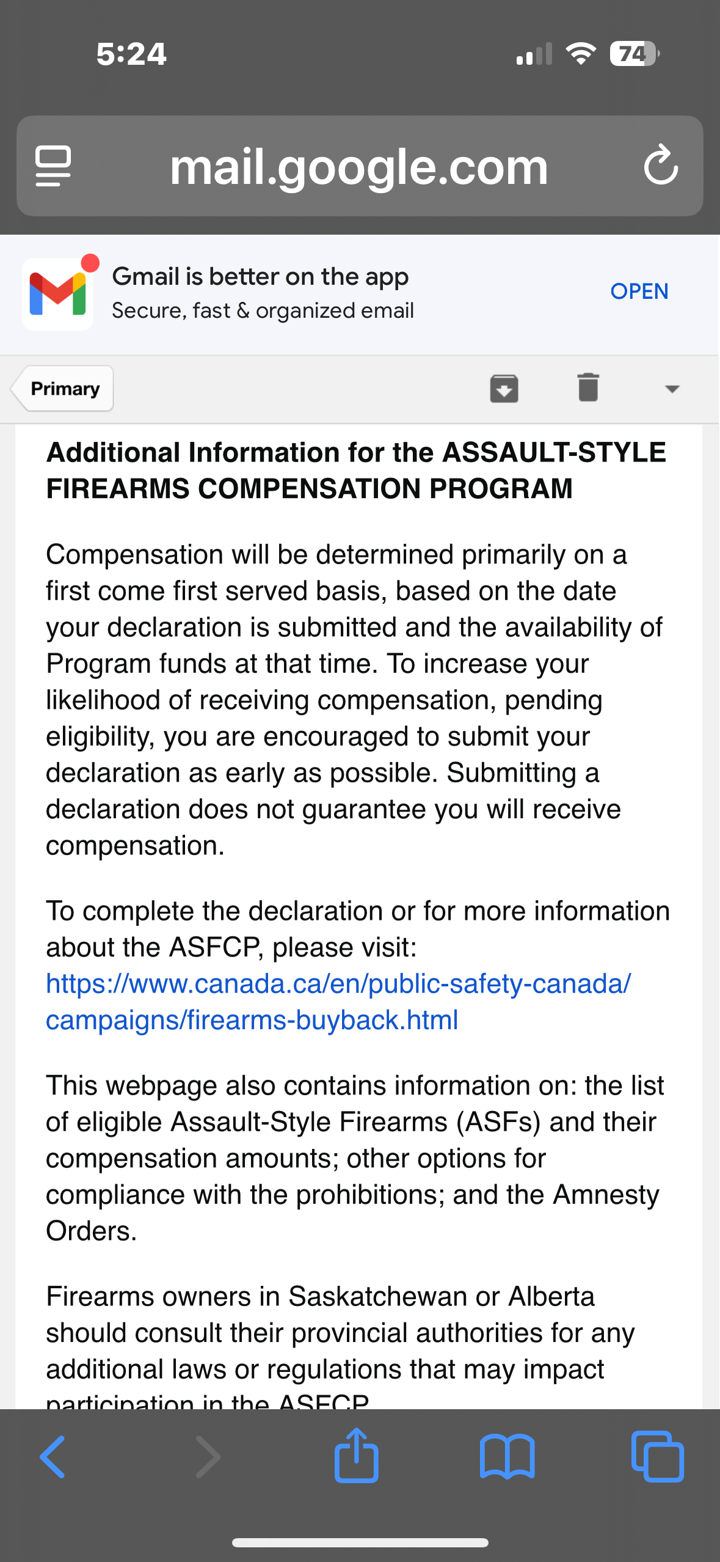Viewport: 720px width, 1562px height.
Task: Tap the battery indicator in status bar
Action: coord(635,54)
